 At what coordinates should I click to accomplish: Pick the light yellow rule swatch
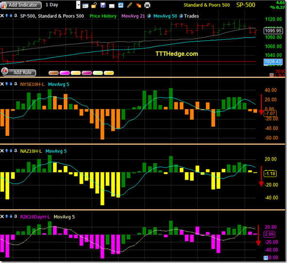76,73
